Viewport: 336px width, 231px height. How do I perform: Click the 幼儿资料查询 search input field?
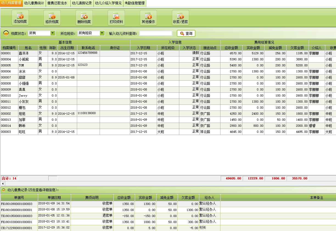[156, 33]
